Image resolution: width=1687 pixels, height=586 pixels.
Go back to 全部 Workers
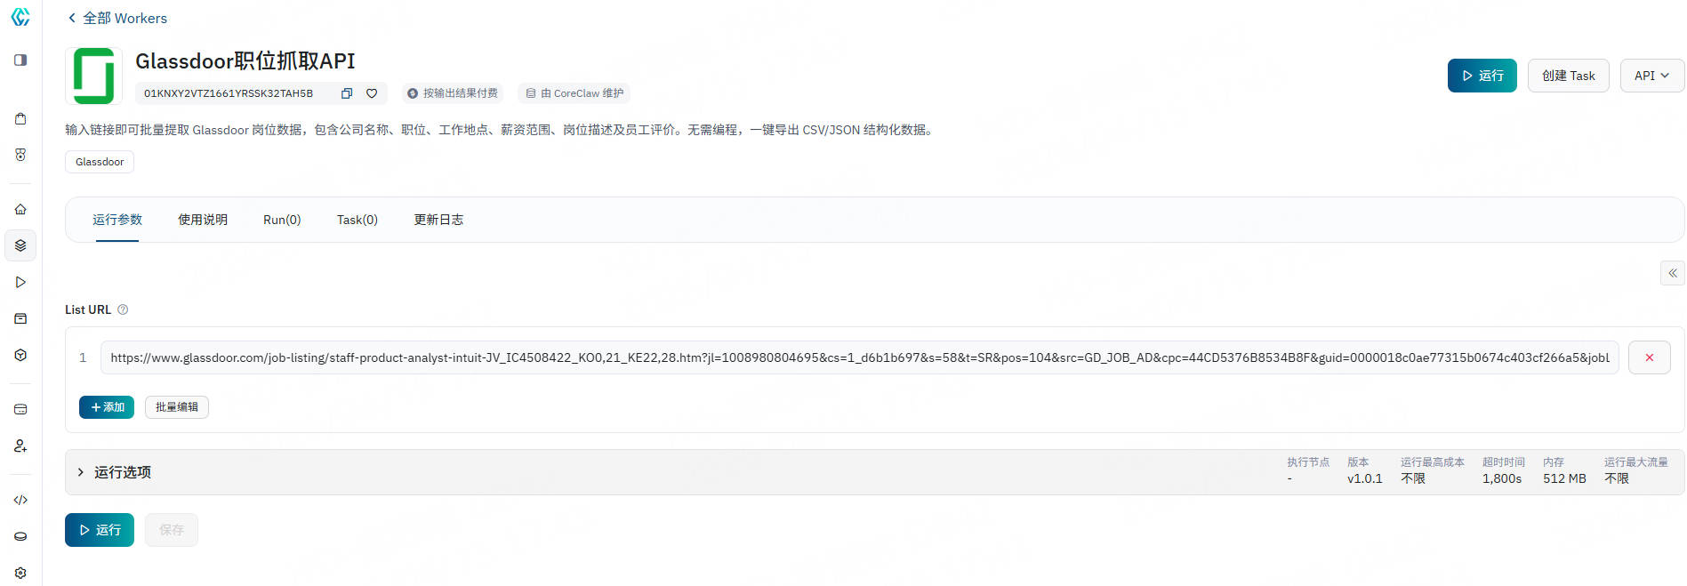point(117,18)
